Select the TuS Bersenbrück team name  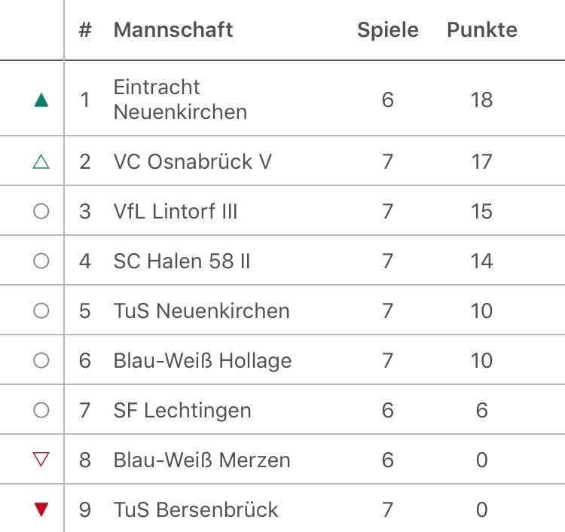(x=196, y=509)
